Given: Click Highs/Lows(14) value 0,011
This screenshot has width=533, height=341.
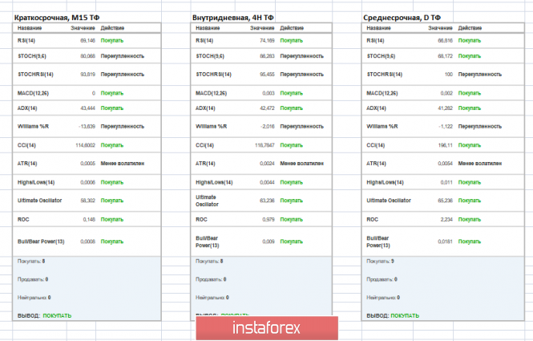Looking at the screenshot, I should point(446,182).
